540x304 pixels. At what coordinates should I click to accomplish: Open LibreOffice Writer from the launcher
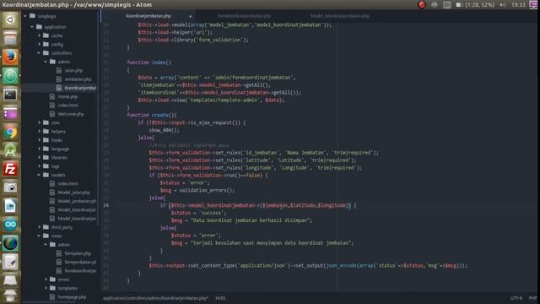pos(10,206)
